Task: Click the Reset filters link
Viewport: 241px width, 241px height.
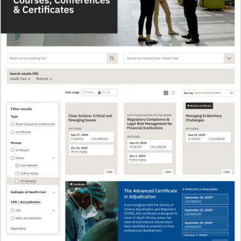Action: [18, 229]
